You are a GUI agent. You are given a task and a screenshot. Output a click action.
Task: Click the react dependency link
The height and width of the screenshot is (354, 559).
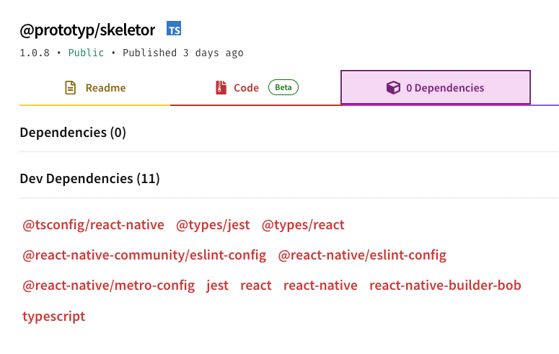[256, 286]
